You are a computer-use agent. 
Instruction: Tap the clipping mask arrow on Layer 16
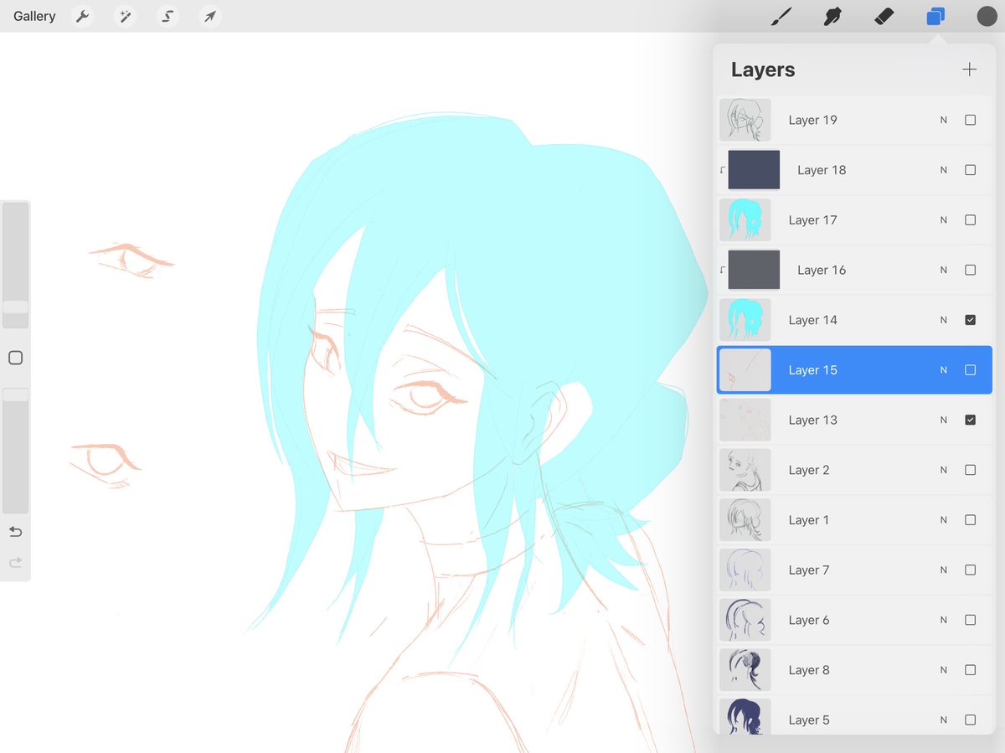723,270
